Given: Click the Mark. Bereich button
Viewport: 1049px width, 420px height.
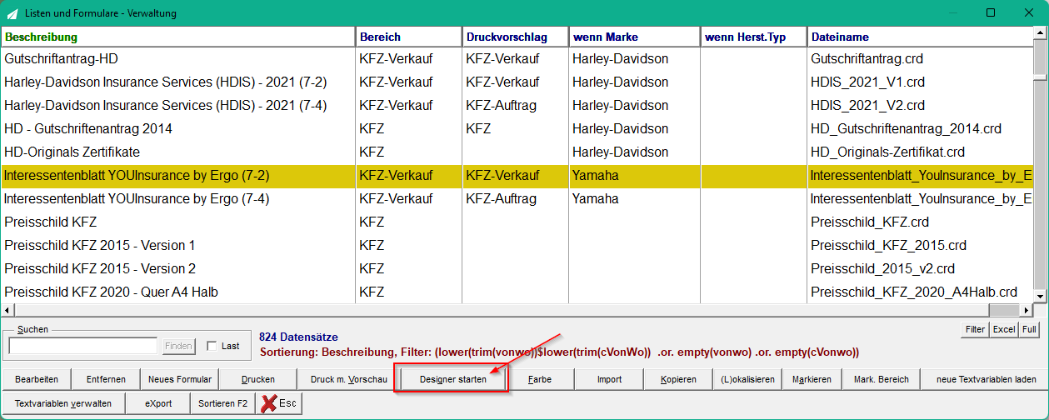Looking at the screenshot, I should point(882,379).
